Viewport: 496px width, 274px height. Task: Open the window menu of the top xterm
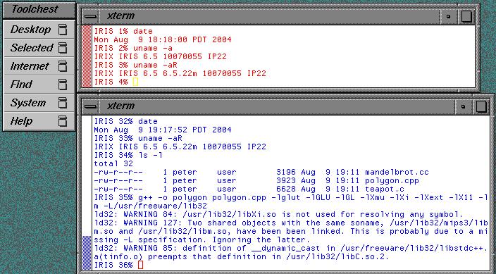click(90, 16)
